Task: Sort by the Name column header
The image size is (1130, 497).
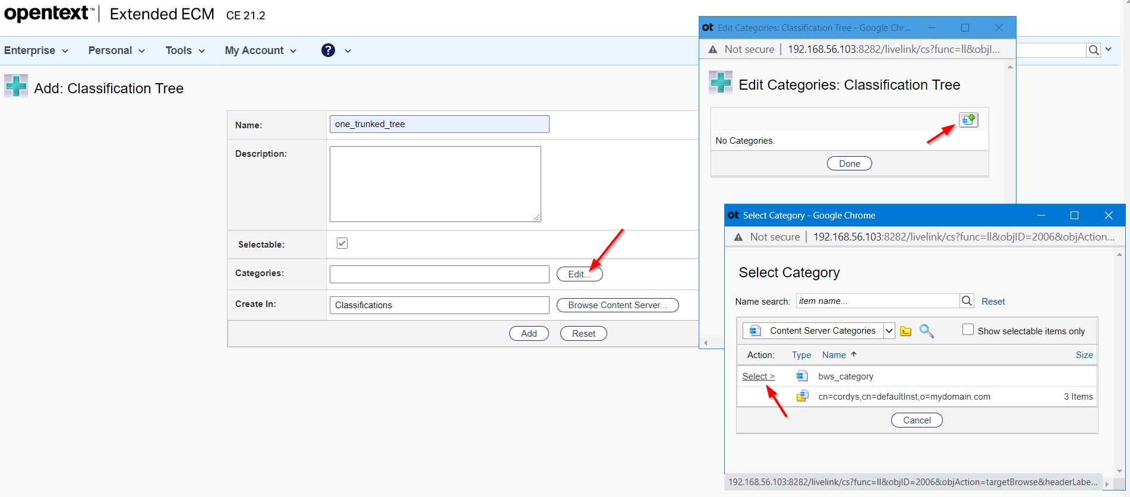Action: pyautogui.click(x=834, y=355)
